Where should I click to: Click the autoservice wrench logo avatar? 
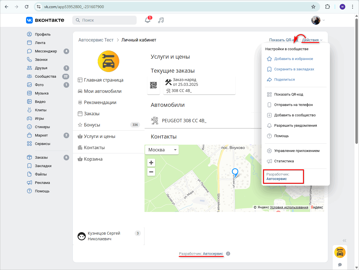(108, 61)
